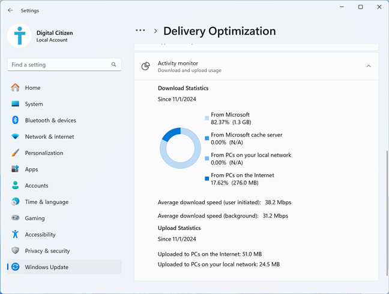
Task: Click the Microsoft cache server swatch
Action: (x=207, y=138)
